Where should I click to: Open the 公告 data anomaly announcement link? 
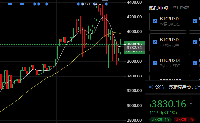(x=177, y=87)
